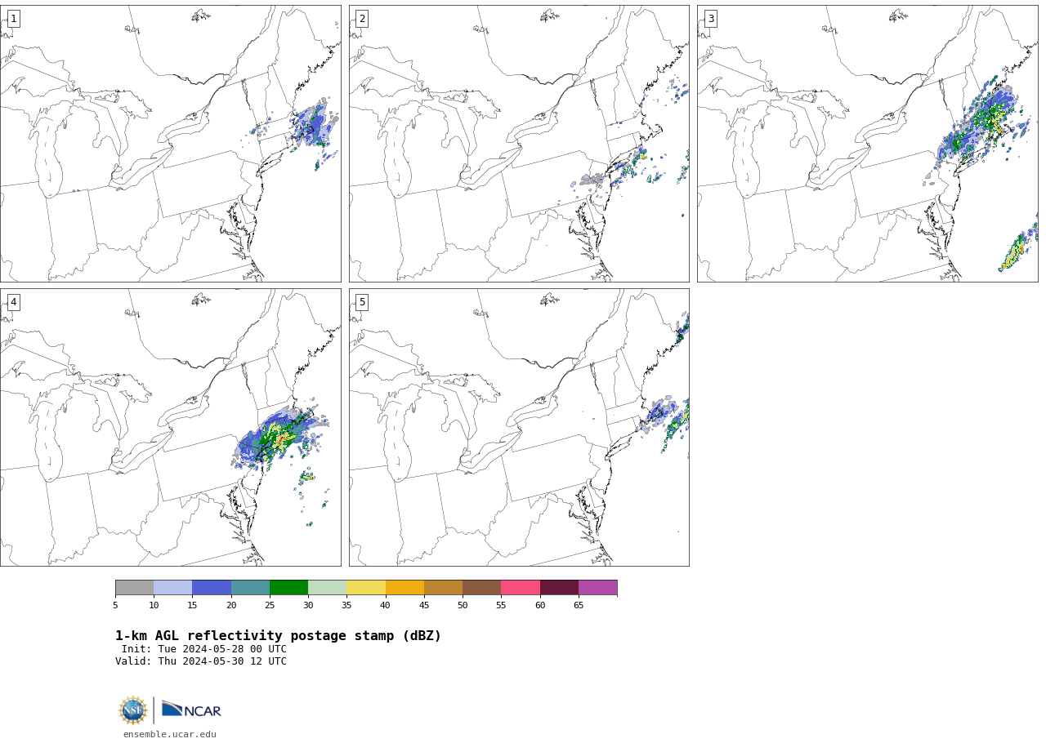Click the orange 40-45 dBZ swatch

click(x=405, y=588)
